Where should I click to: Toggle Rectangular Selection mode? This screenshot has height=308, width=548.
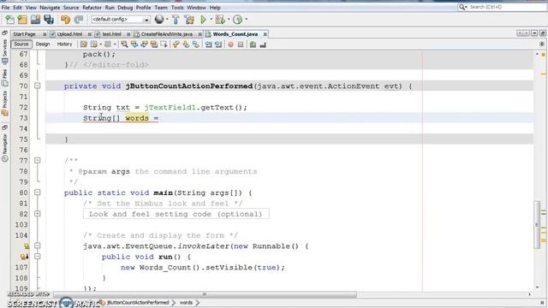click(164, 44)
